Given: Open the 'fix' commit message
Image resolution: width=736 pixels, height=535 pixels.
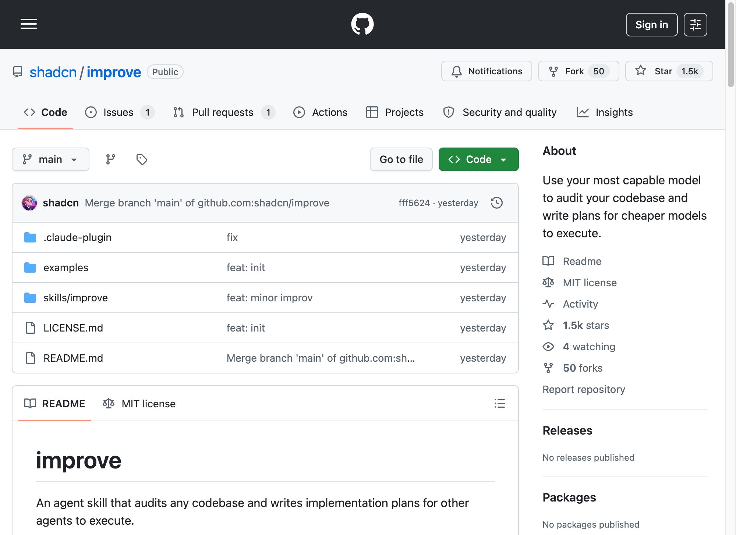Looking at the screenshot, I should click(232, 237).
